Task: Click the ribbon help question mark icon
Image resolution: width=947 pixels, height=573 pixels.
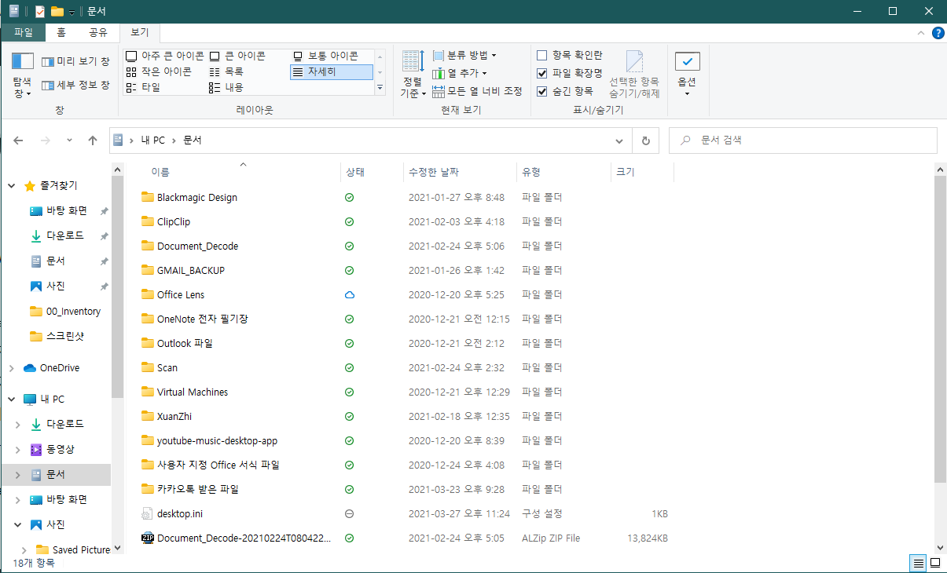Action: click(938, 33)
